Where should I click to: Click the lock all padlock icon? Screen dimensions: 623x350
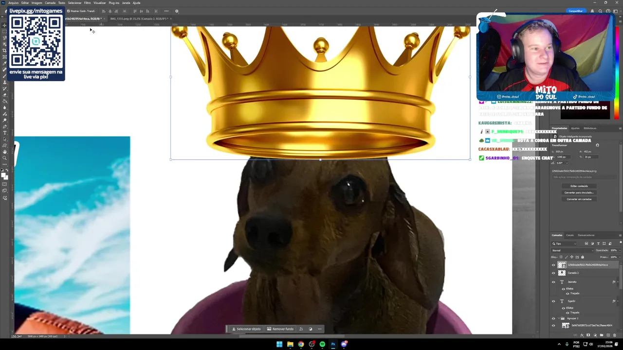pyautogui.click(x=583, y=257)
